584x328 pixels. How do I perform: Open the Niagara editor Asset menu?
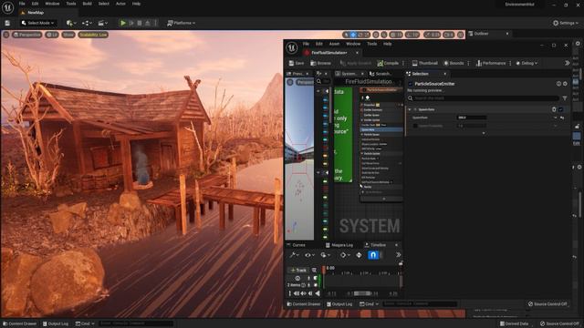pyautogui.click(x=334, y=44)
